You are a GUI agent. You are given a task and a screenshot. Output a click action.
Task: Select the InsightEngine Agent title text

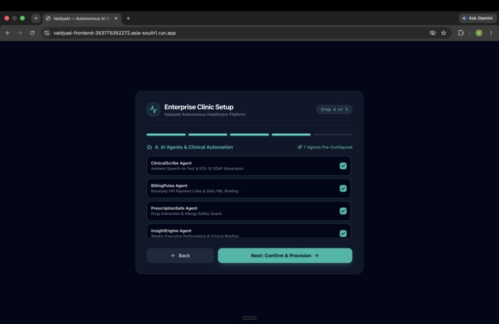coord(171,231)
